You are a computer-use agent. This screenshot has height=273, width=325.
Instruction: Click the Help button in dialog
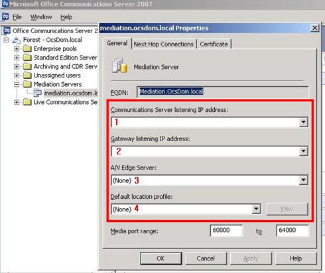296,258
